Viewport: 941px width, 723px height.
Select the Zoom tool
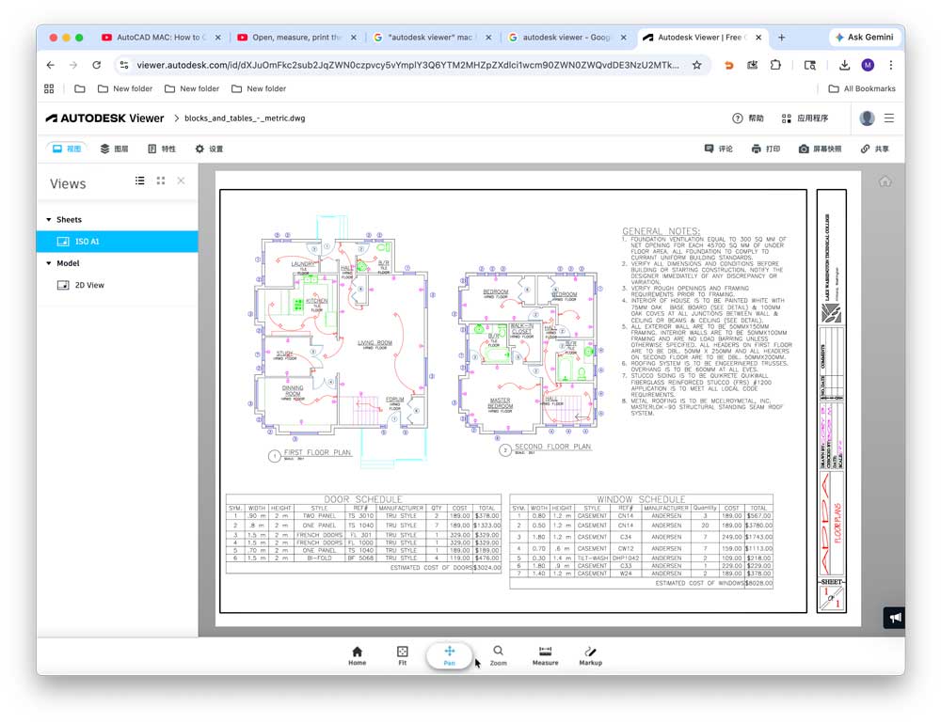[498, 654]
